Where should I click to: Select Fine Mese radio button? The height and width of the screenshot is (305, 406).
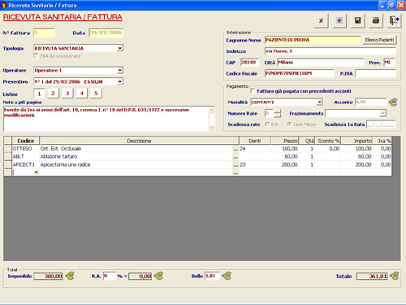pos(289,124)
